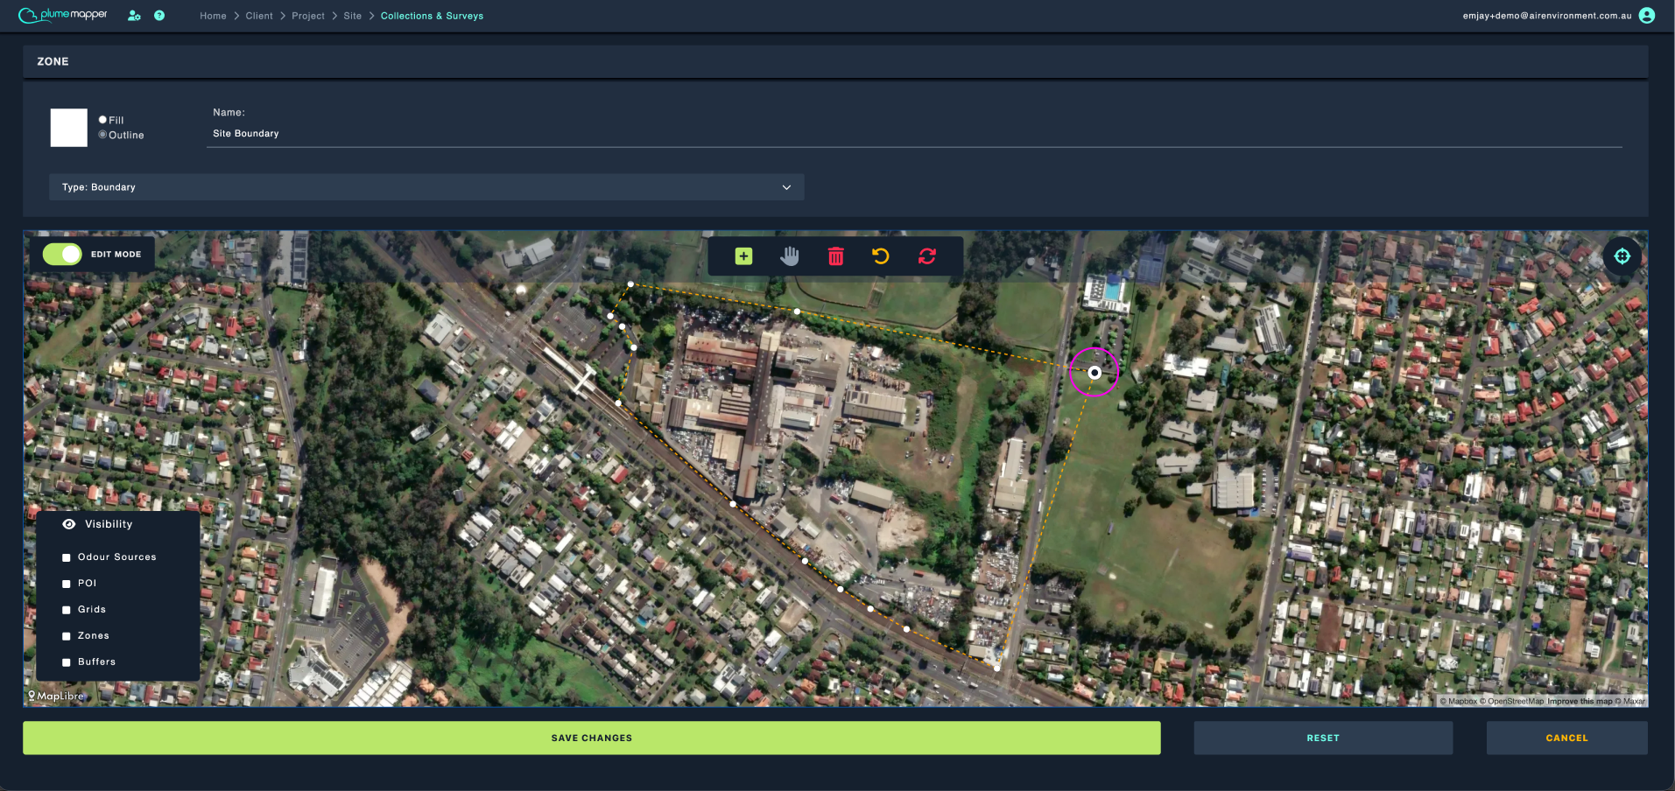Enable the Zones visibility checkbox
The height and width of the screenshot is (791, 1675).
click(x=67, y=636)
